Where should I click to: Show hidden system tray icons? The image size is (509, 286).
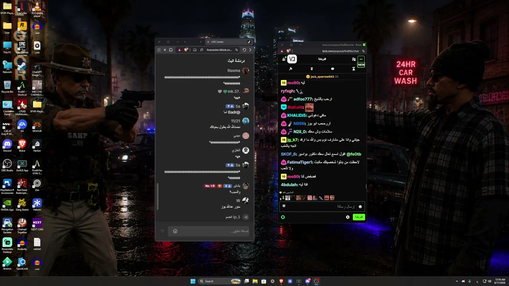click(457, 281)
